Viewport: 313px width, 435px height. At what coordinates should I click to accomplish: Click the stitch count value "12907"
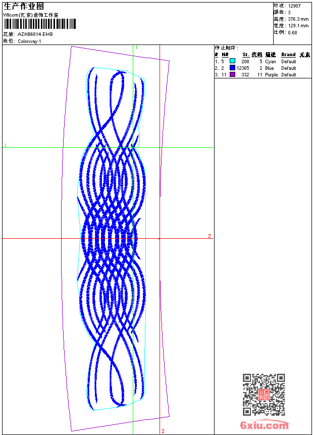pyautogui.click(x=294, y=6)
